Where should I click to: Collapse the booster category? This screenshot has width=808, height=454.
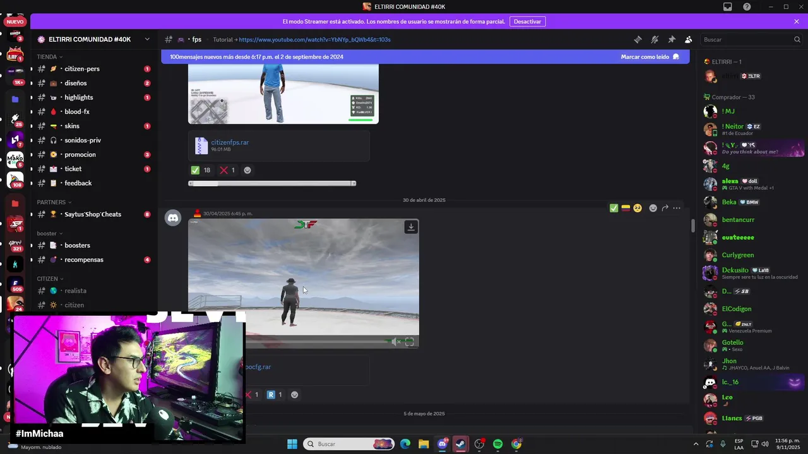pyautogui.click(x=50, y=233)
